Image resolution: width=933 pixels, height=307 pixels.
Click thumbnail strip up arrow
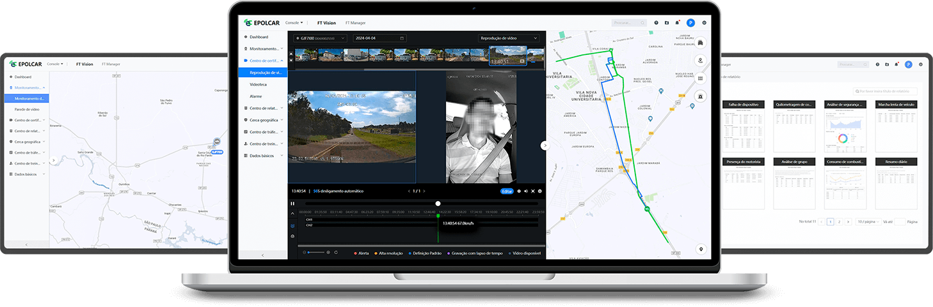[x=291, y=54]
